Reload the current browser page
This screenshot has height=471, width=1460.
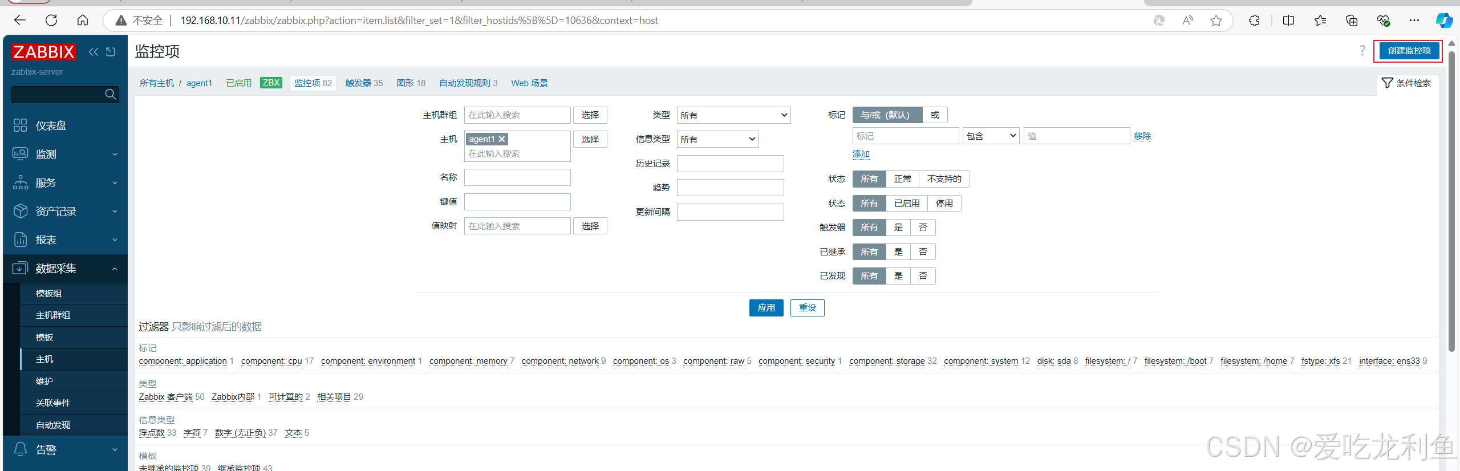51,21
